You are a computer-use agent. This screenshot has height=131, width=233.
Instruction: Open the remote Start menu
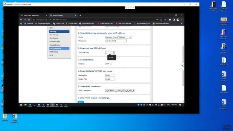coord(21,105)
